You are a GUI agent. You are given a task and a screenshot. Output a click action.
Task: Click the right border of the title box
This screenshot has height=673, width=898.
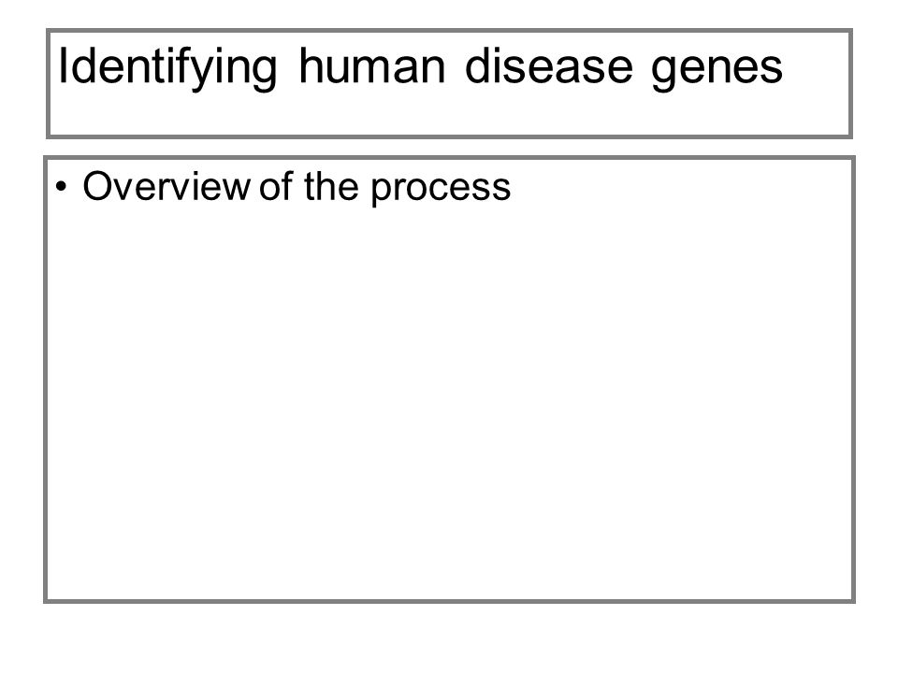pyautogui.click(x=850, y=83)
